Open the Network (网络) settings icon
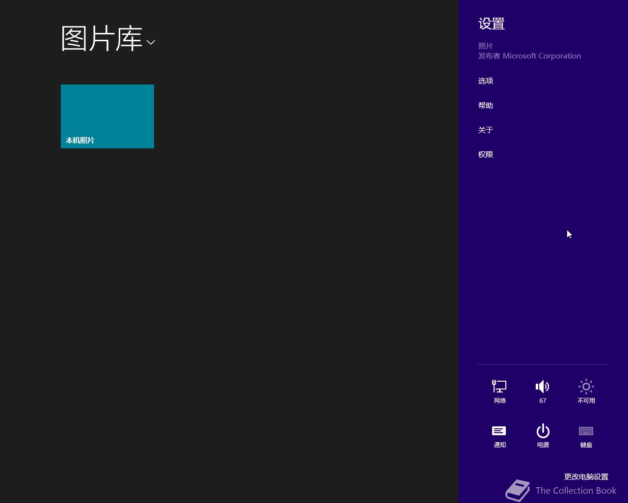The image size is (628, 503). click(x=499, y=391)
